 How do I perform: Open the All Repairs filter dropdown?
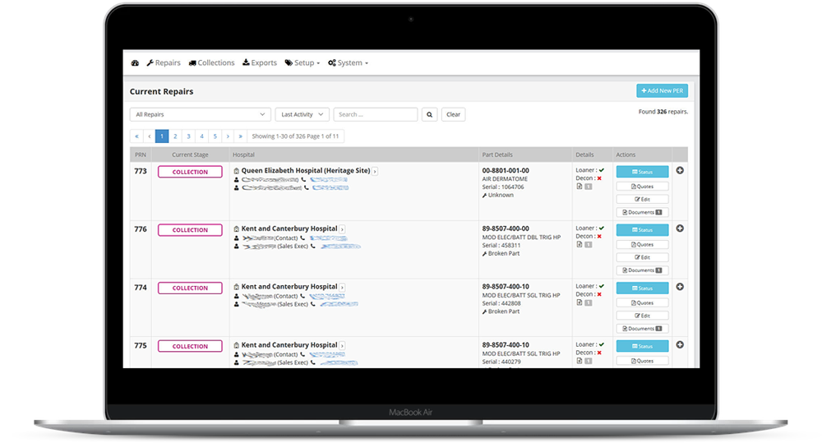pos(200,114)
